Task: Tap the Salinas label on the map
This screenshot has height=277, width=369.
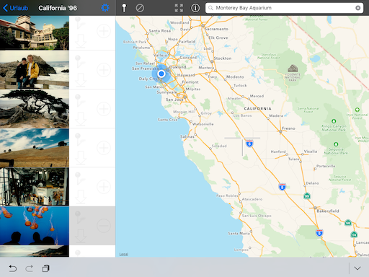Action: [x=187, y=136]
